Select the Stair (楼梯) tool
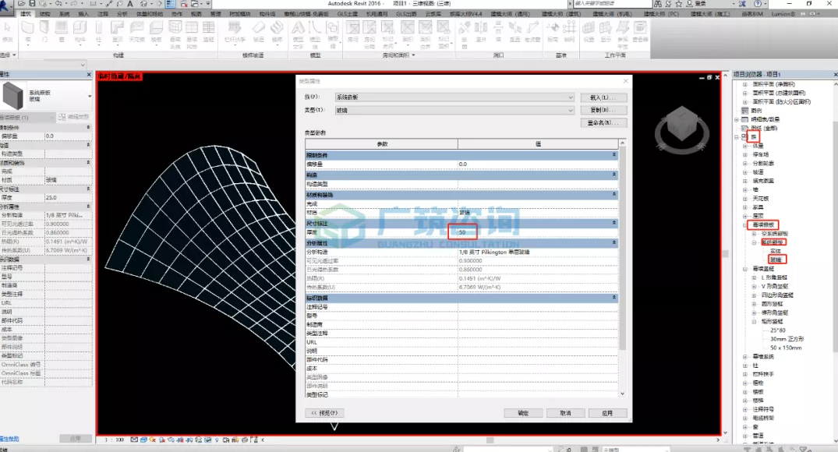Viewport: 838px width, 452px height. 277,31
